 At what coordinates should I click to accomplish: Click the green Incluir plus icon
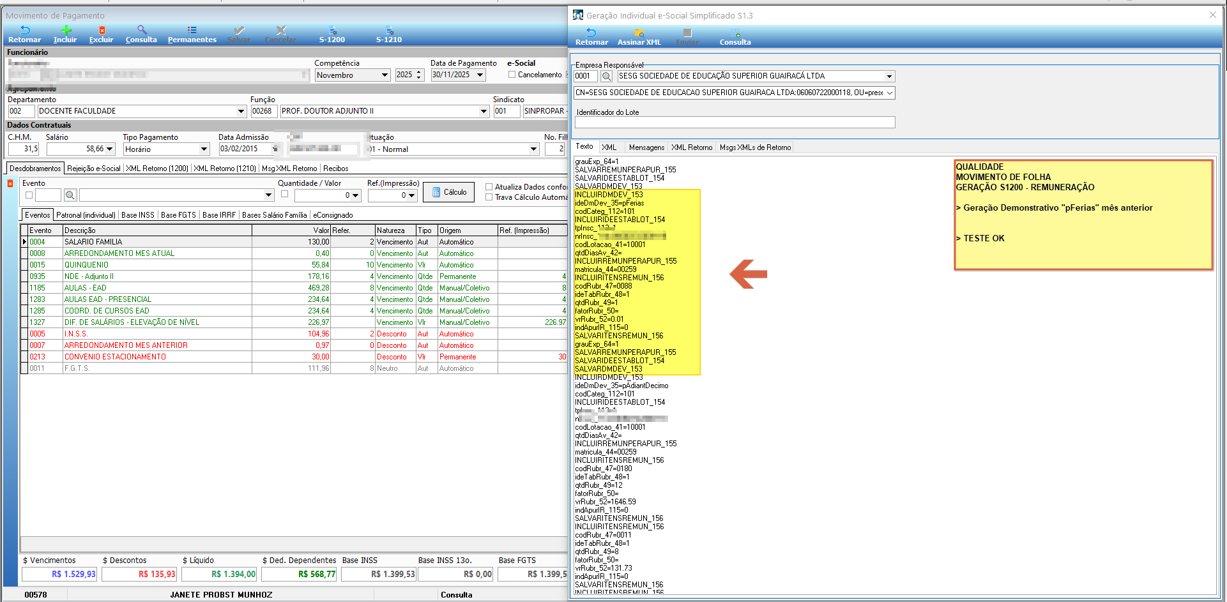click(65, 31)
